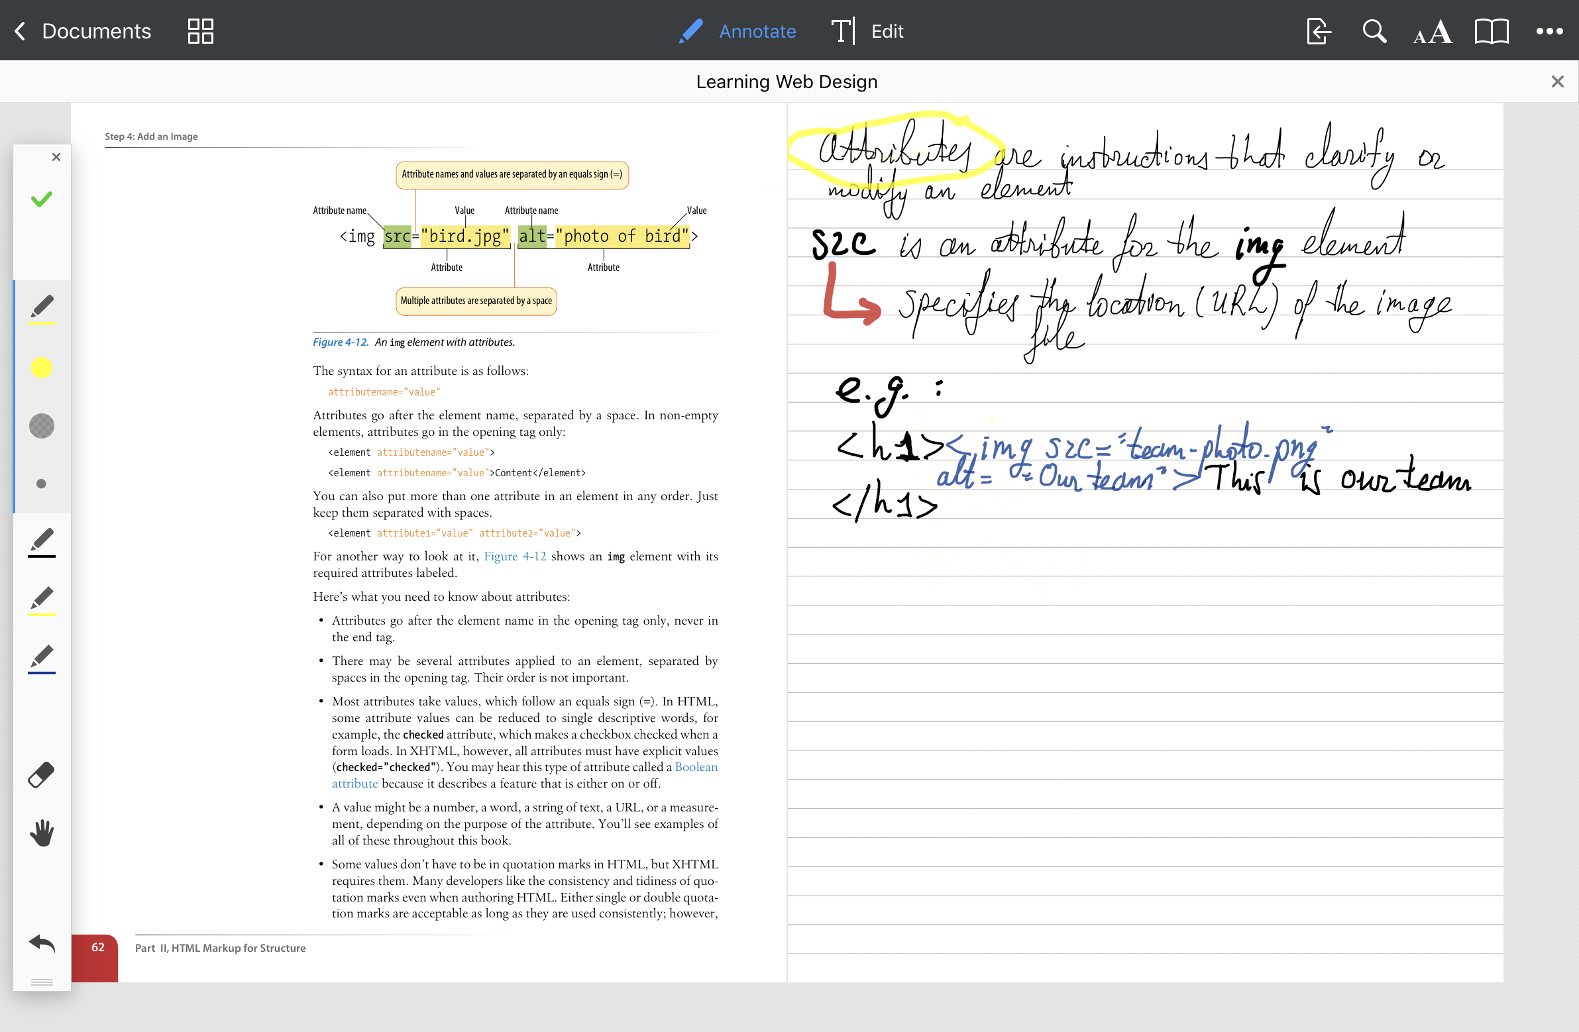Select the strikethrough annotation tool
The height and width of the screenshot is (1032, 1579).
(40, 539)
